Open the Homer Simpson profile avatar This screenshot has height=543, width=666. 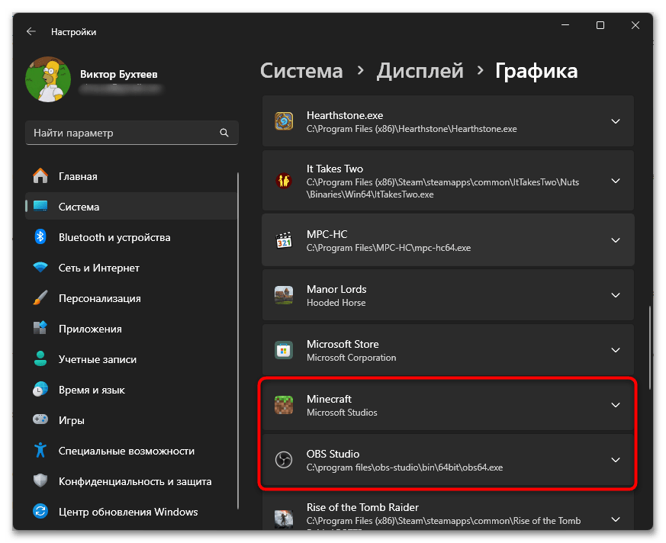[x=48, y=79]
